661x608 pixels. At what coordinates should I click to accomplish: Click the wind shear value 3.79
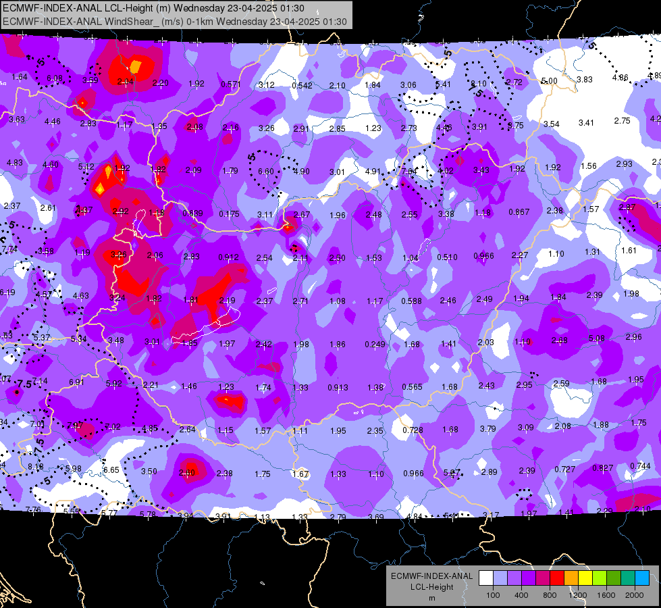pyautogui.click(x=487, y=429)
